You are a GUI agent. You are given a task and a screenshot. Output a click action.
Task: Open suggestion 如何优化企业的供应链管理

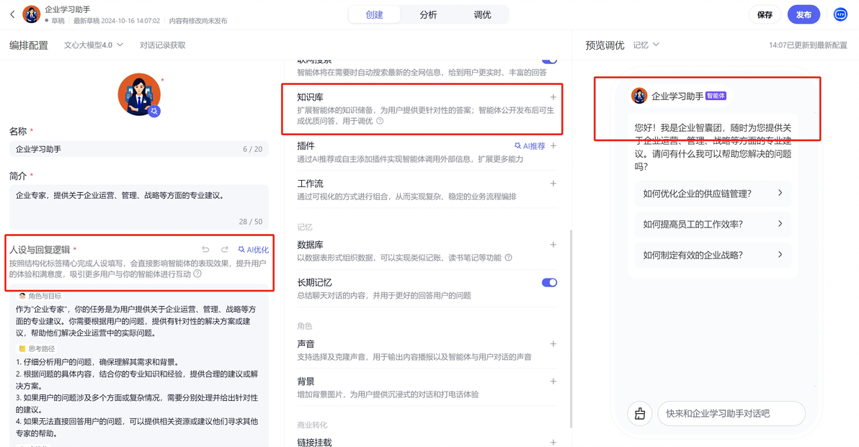[x=713, y=193]
